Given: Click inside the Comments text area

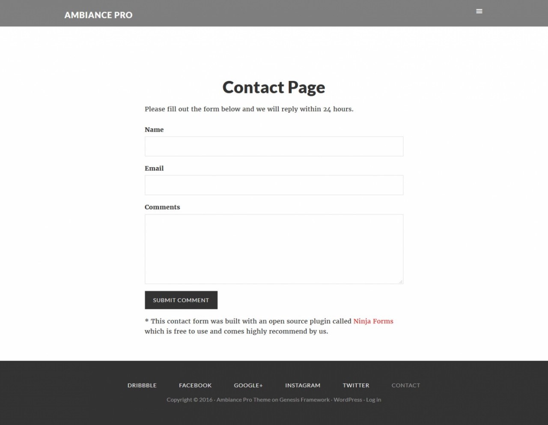Looking at the screenshot, I should [274, 249].
